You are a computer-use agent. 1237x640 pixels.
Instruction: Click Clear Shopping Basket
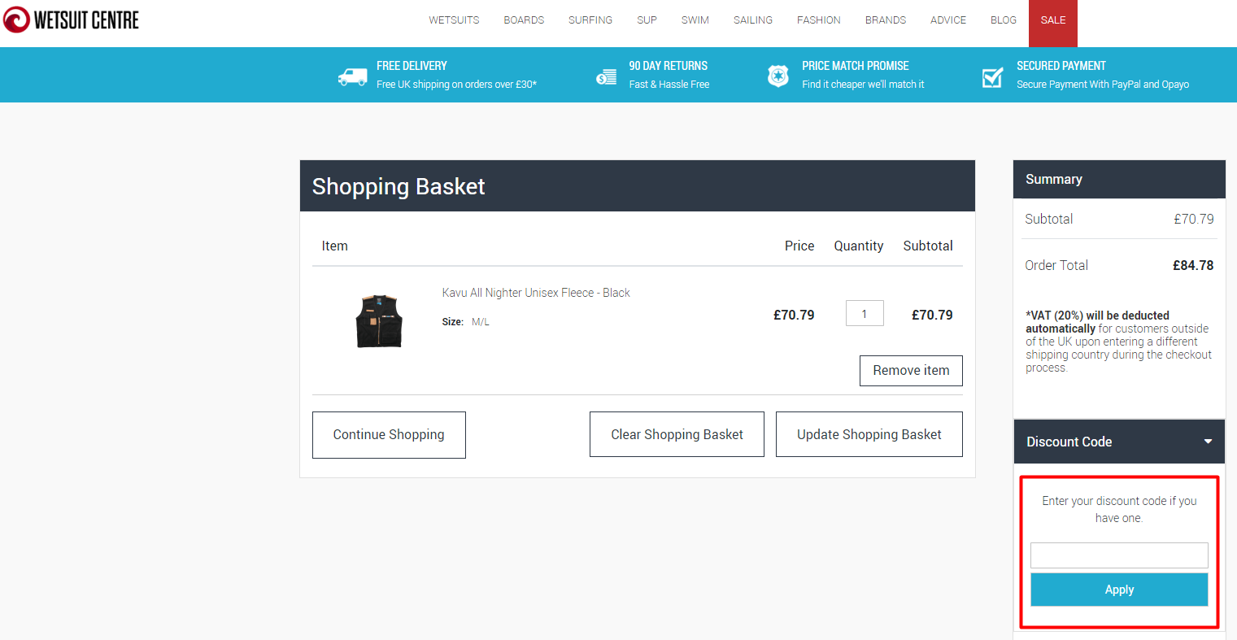pyautogui.click(x=677, y=433)
